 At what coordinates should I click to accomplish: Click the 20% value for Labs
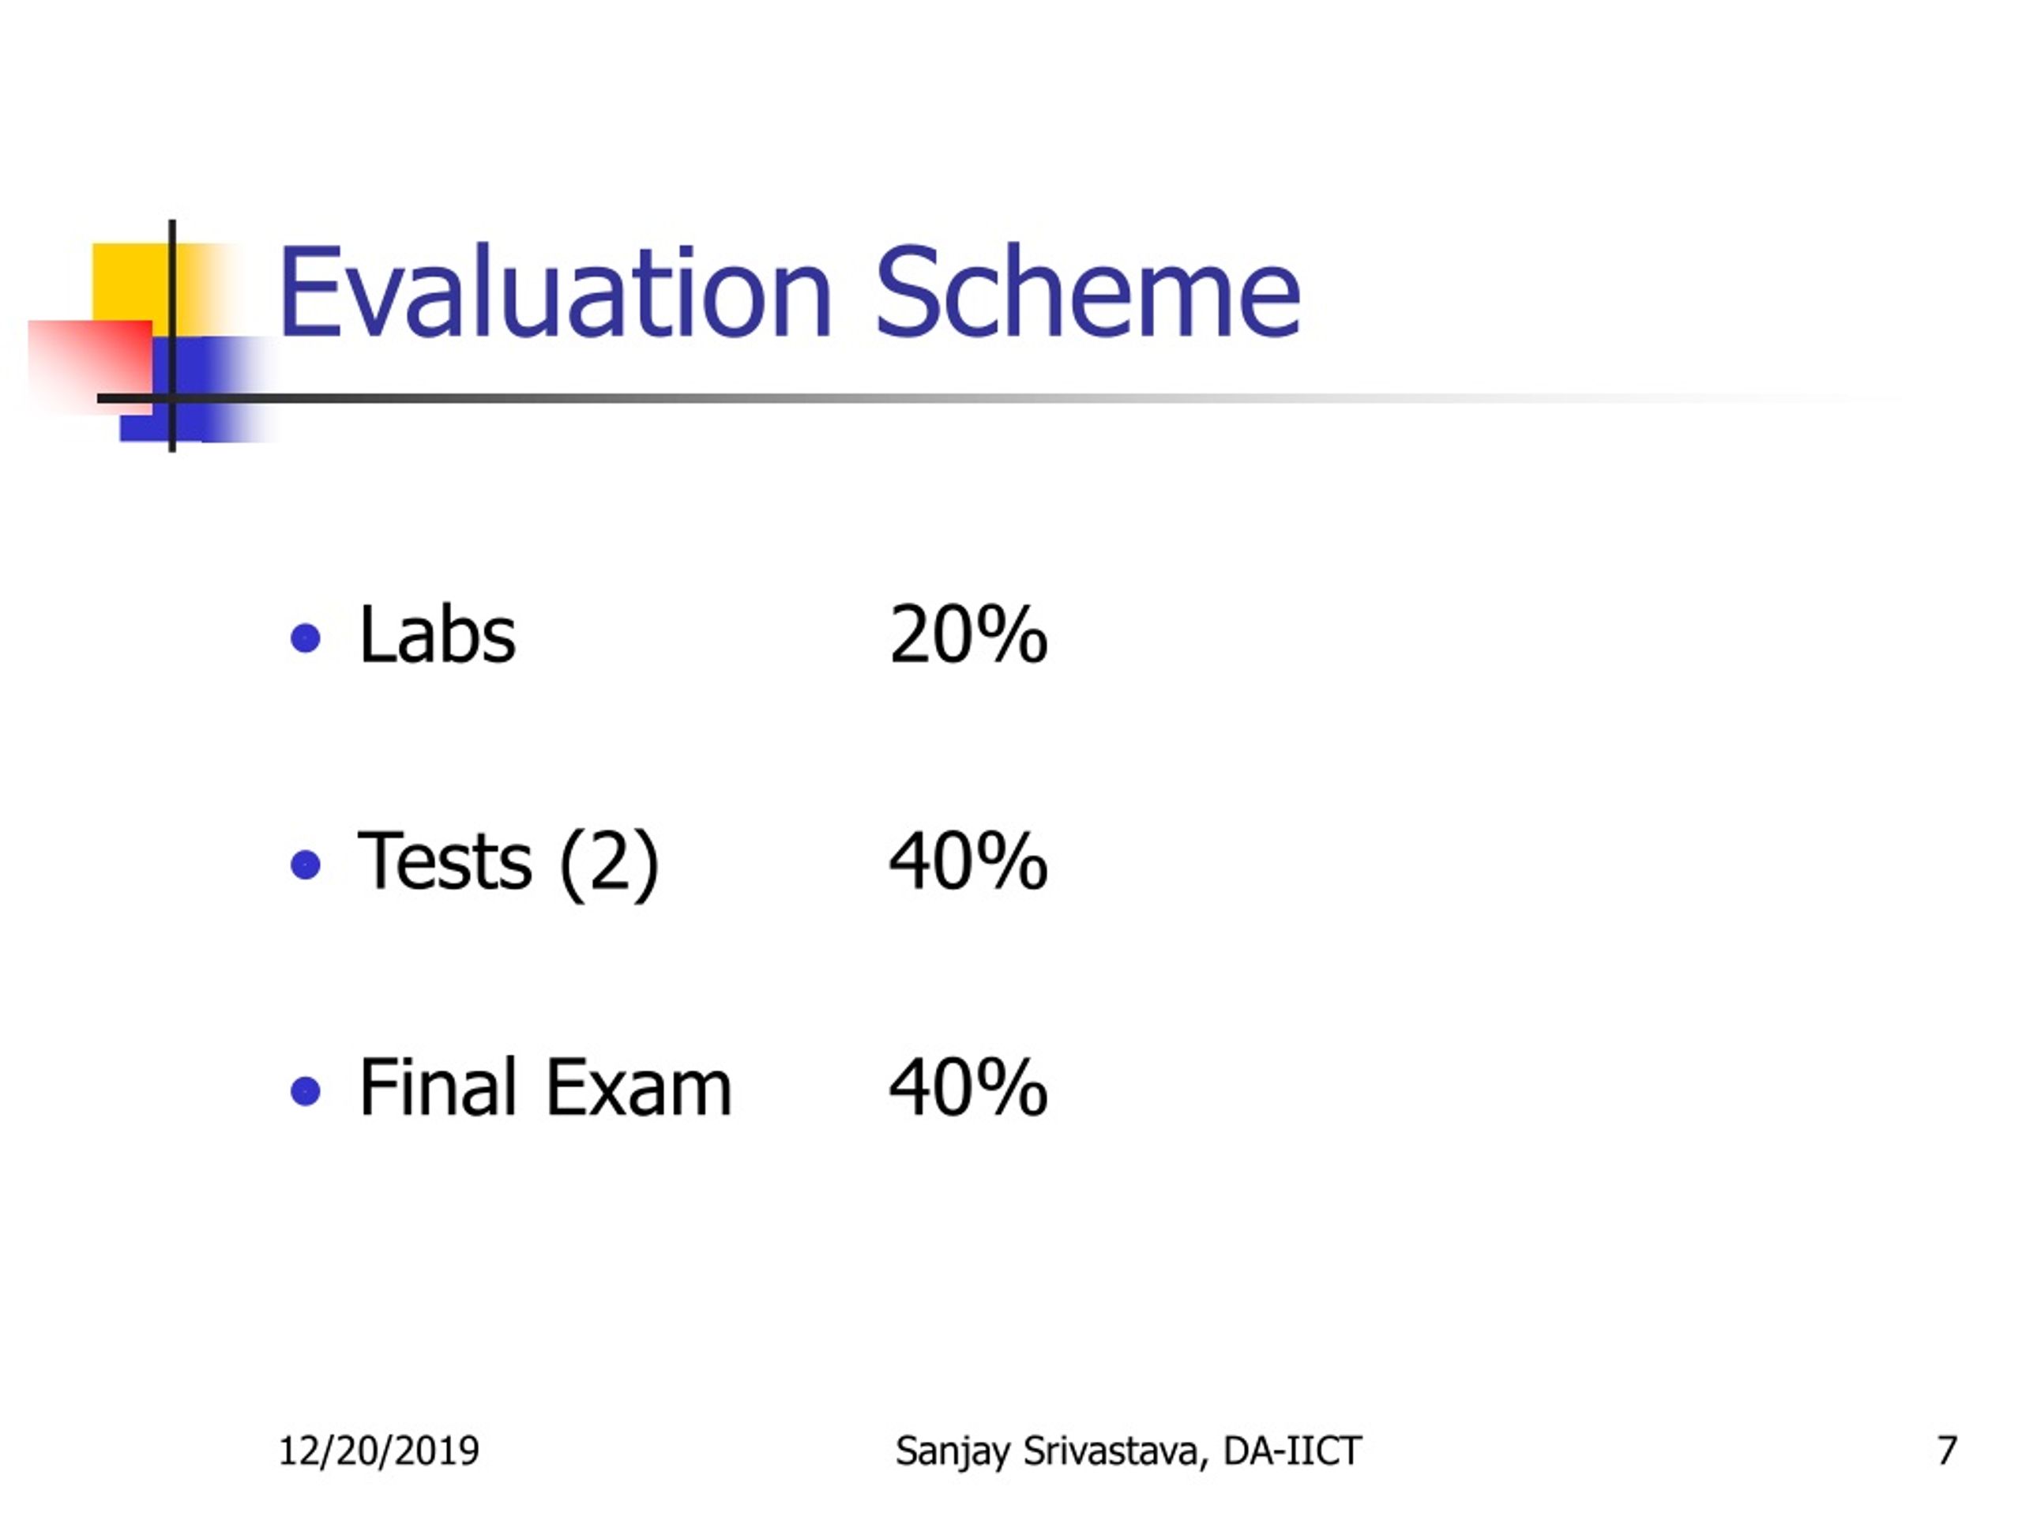point(968,634)
